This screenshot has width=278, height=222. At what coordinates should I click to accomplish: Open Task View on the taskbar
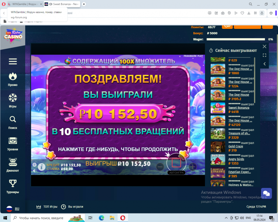[x=90, y=218]
